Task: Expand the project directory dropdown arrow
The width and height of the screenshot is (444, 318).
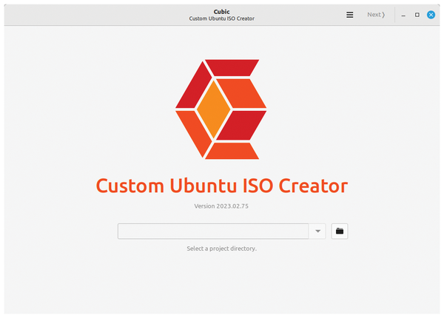Action: [x=317, y=231]
